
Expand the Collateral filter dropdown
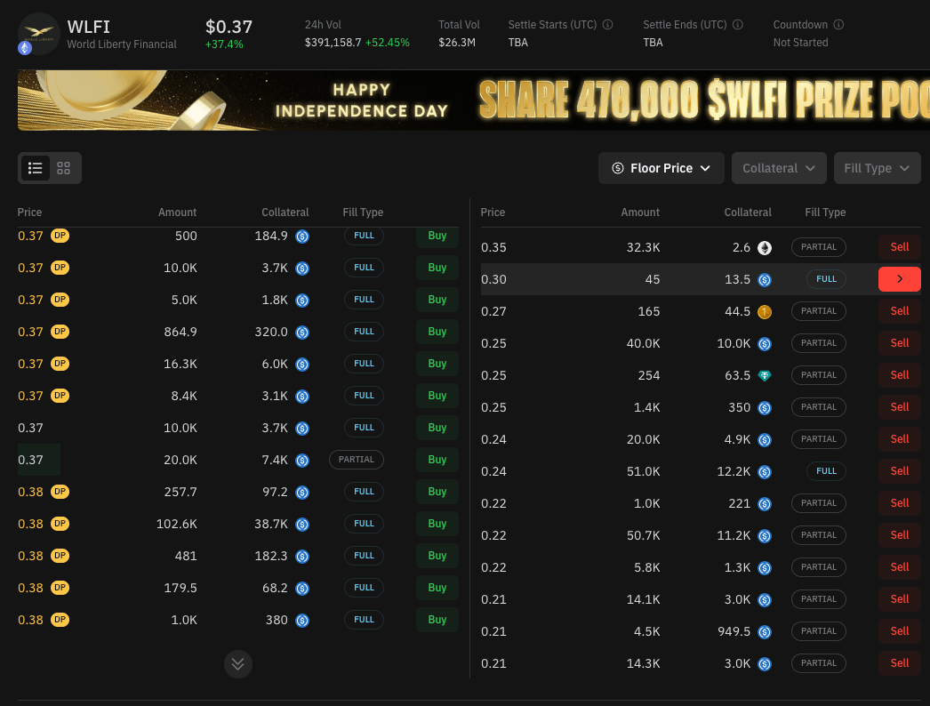tap(779, 168)
